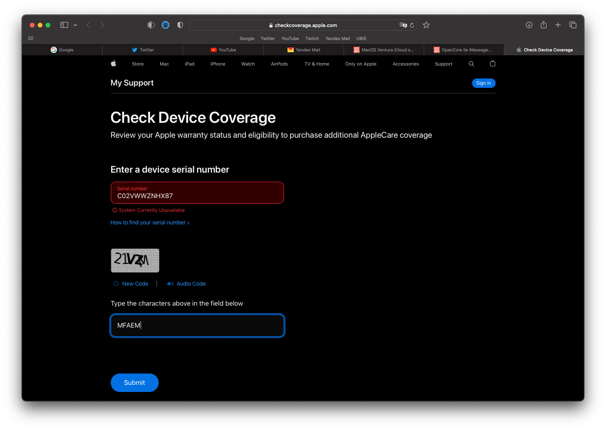Request a New Code captcha
Image resolution: width=606 pixels, height=430 pixels.
[x=131, y=284]
